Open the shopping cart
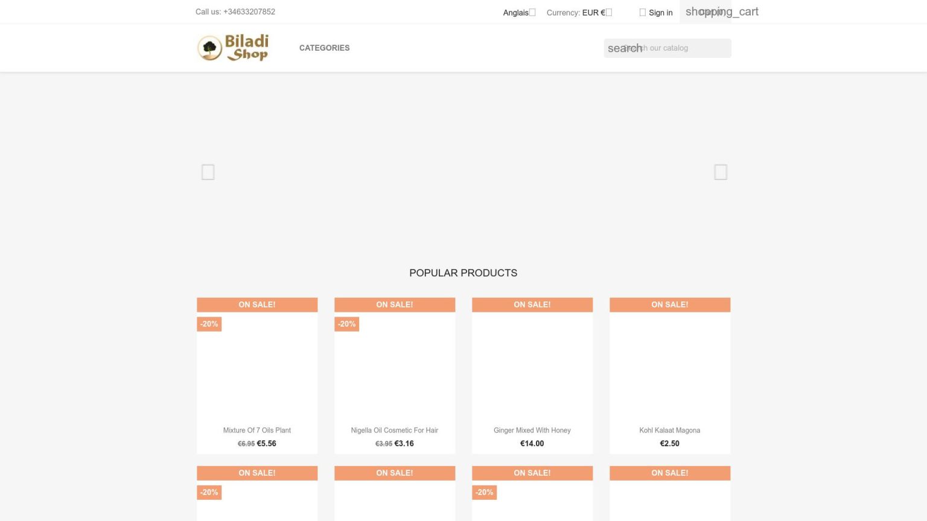 pyautogui.click(x=721, y=12)
